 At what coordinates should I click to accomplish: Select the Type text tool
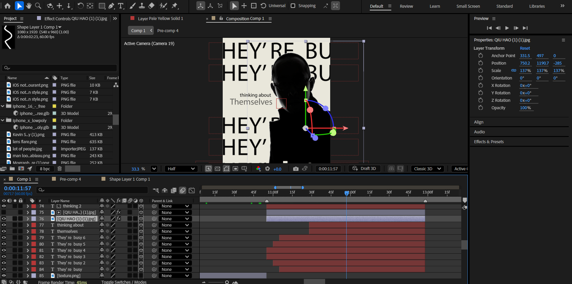click(121, 6)
